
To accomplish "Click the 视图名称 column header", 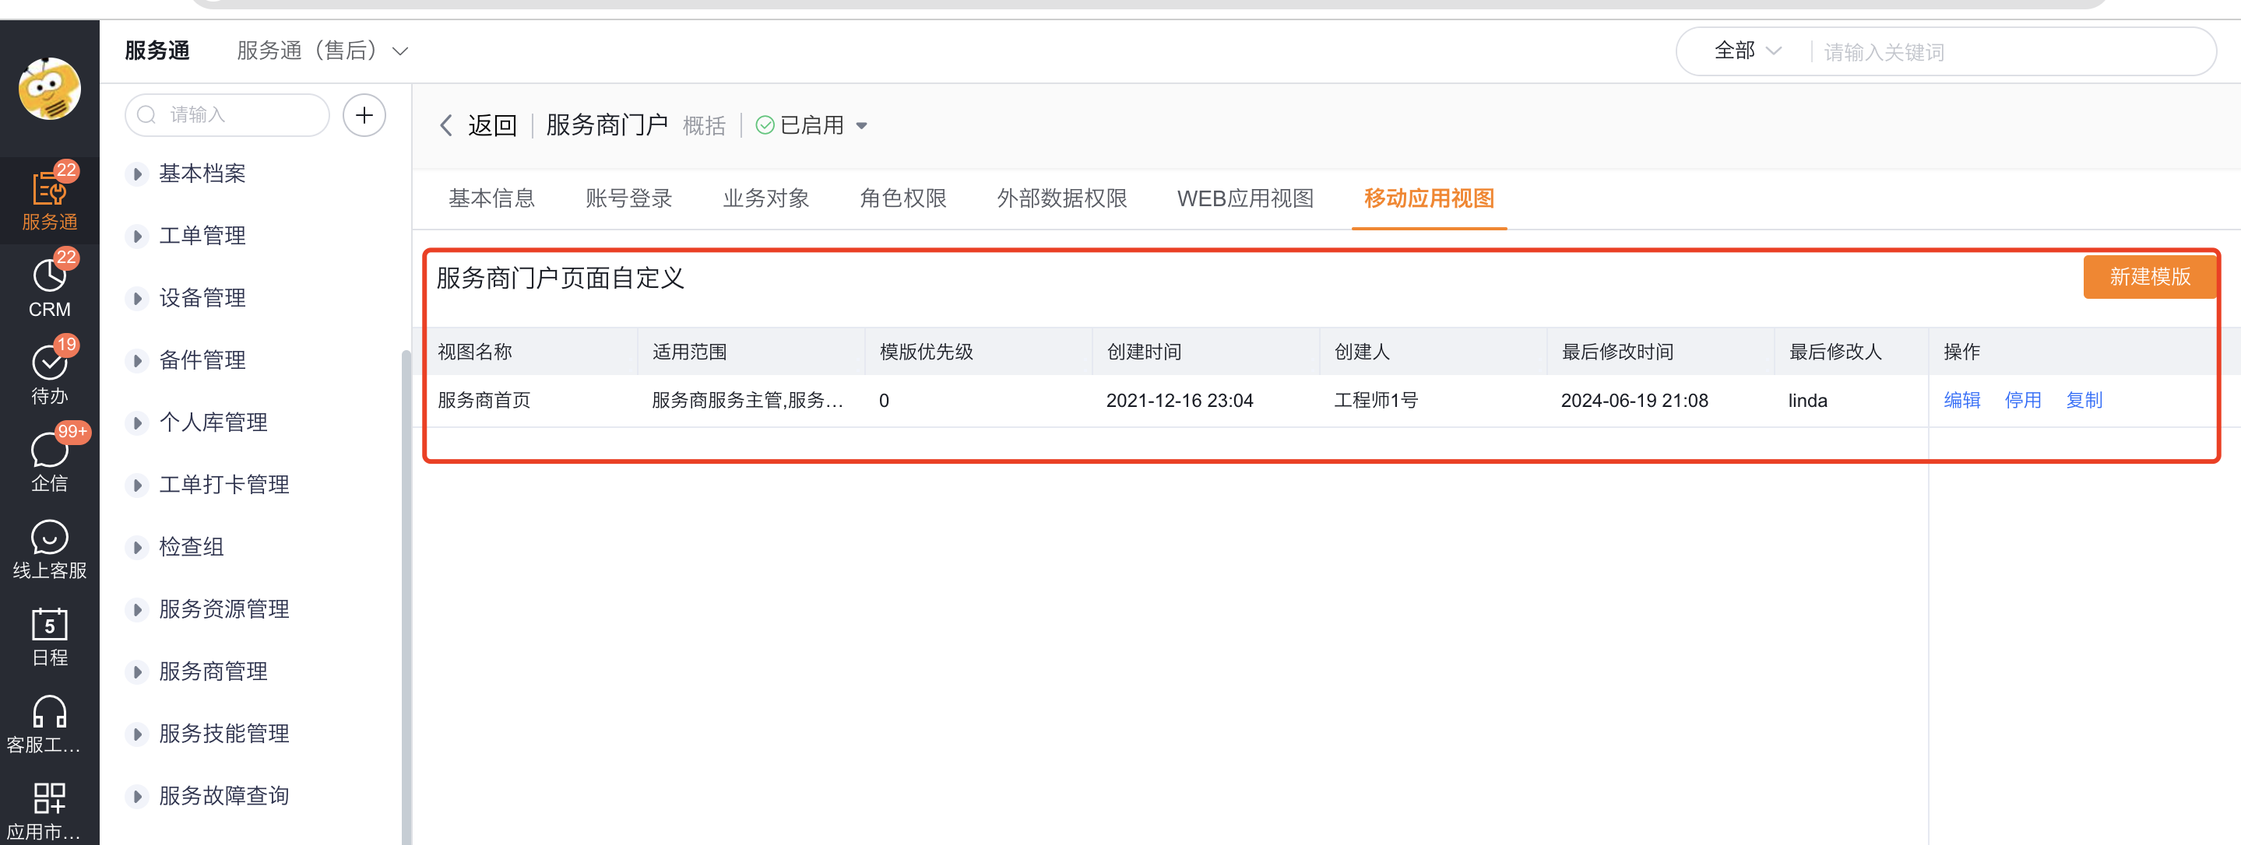I will [474, 352].
